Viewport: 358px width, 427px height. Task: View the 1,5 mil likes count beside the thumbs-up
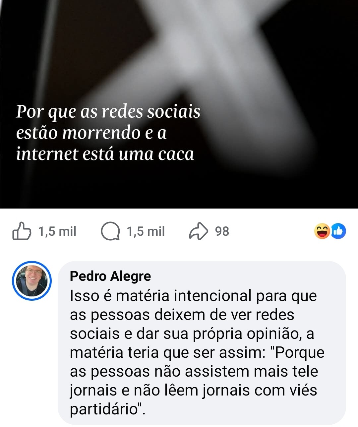57,231
